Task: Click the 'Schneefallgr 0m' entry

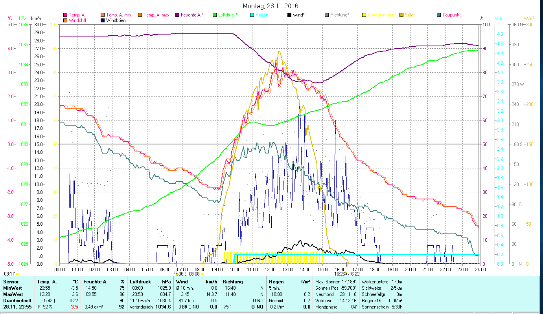Action: point(382,294)
